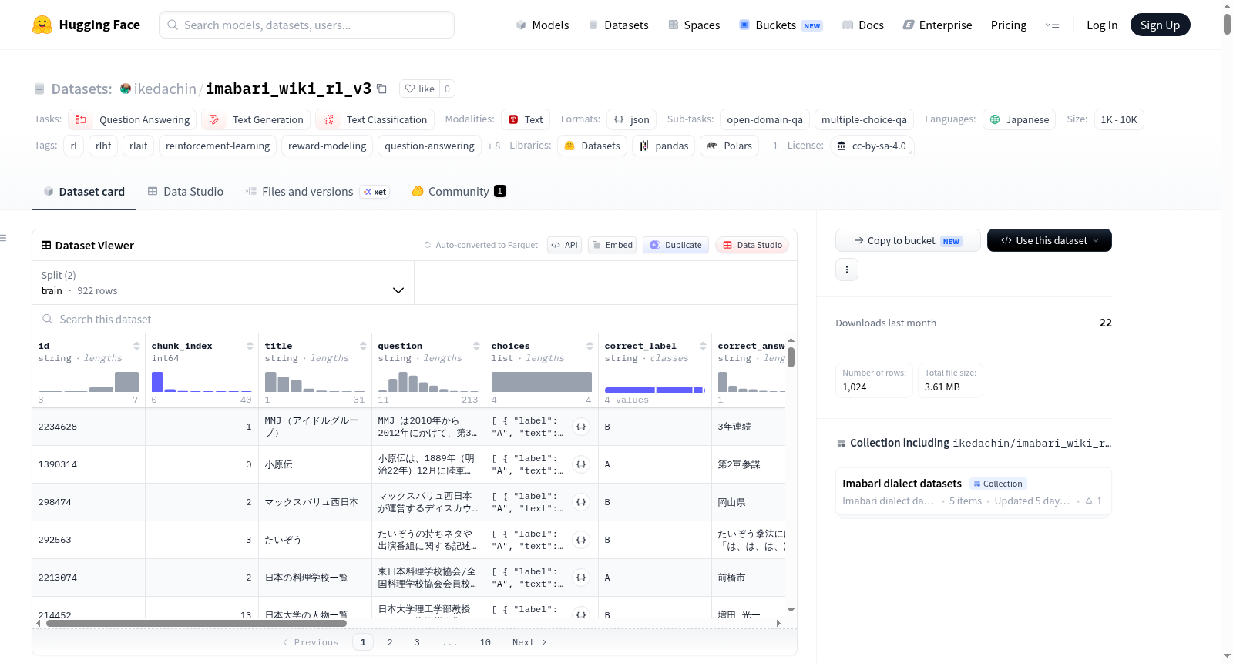1233x663 pixels.
Task: Switch to the Data Studio tab
Action: [186, 192]
